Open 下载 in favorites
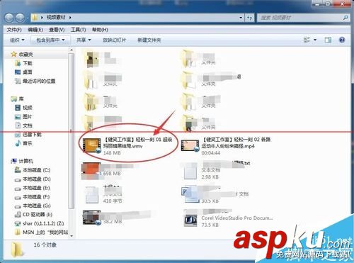Viewport: 354px width, 263px height. (x=23, y=63)
